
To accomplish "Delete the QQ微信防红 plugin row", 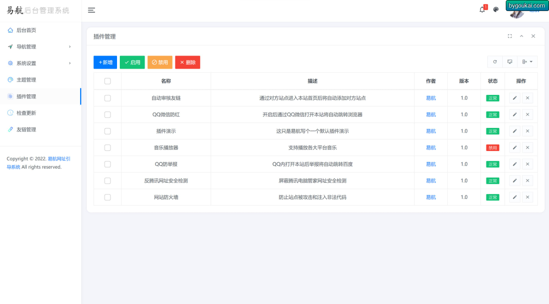I will point(527,115).
